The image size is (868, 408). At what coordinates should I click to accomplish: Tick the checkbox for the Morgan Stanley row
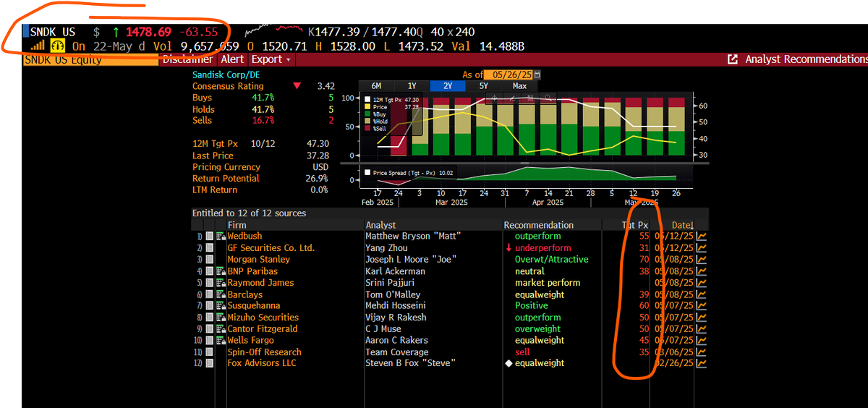[x=210, y=259]
